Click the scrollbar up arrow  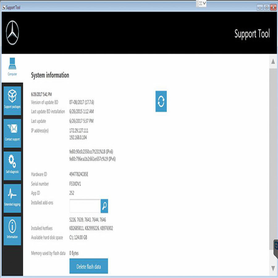[x=273, y=62]
